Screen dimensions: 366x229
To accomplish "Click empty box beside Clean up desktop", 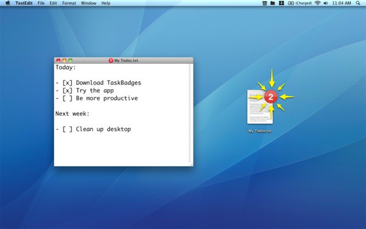I will pyautogui.click(x=67, y=129).
